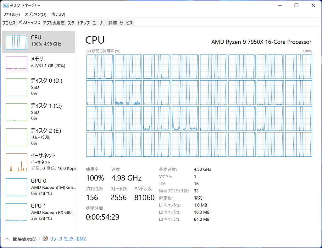
Task: Switch to the 詳細 tab
Action: pos(112,23)
